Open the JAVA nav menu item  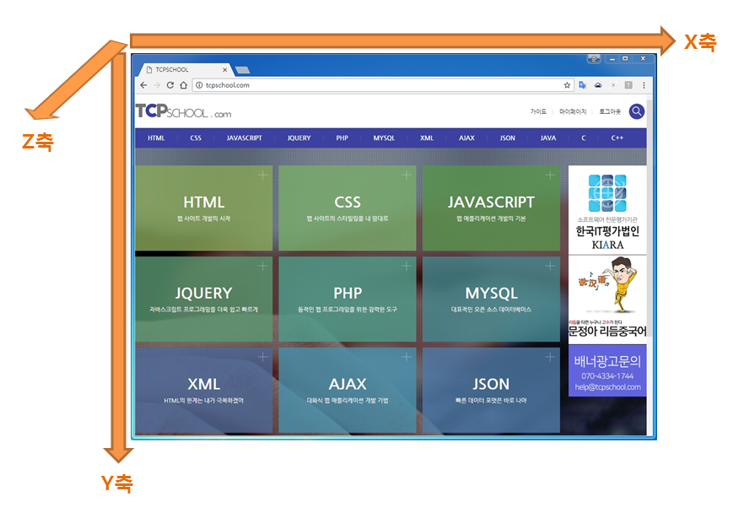[548, 138]
